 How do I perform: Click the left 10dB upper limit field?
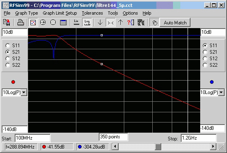click(x=15, y=32)
